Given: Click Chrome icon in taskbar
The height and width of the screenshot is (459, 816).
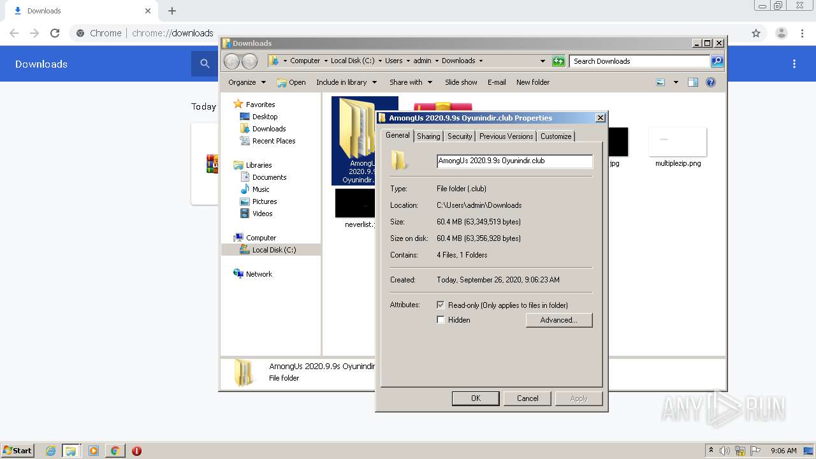Looking at the screenshot, I should pos(115,451).
